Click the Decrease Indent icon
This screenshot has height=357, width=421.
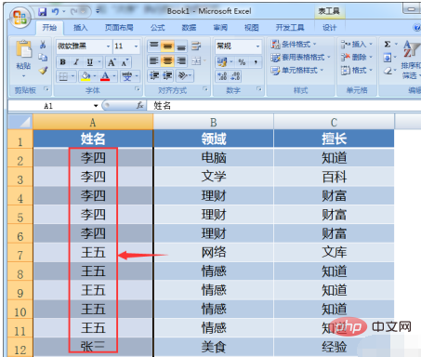tap(154, 75)
